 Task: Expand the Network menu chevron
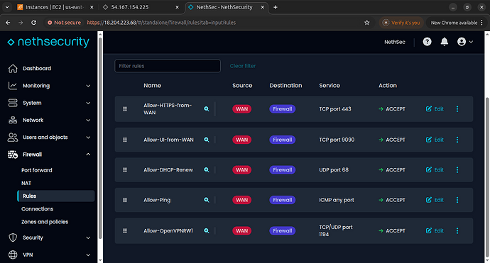[x=89, y=120]
